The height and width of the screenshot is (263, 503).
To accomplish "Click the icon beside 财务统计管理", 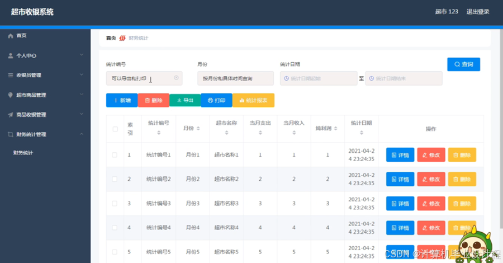I will tap(11, 134).
